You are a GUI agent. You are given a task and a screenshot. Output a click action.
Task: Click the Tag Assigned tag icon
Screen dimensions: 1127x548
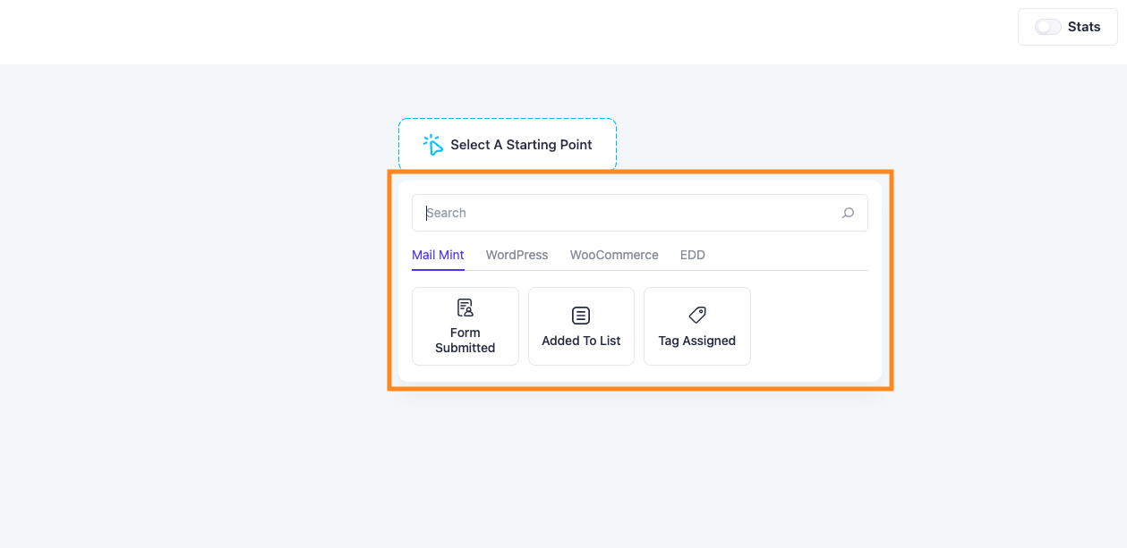point(697,316)
